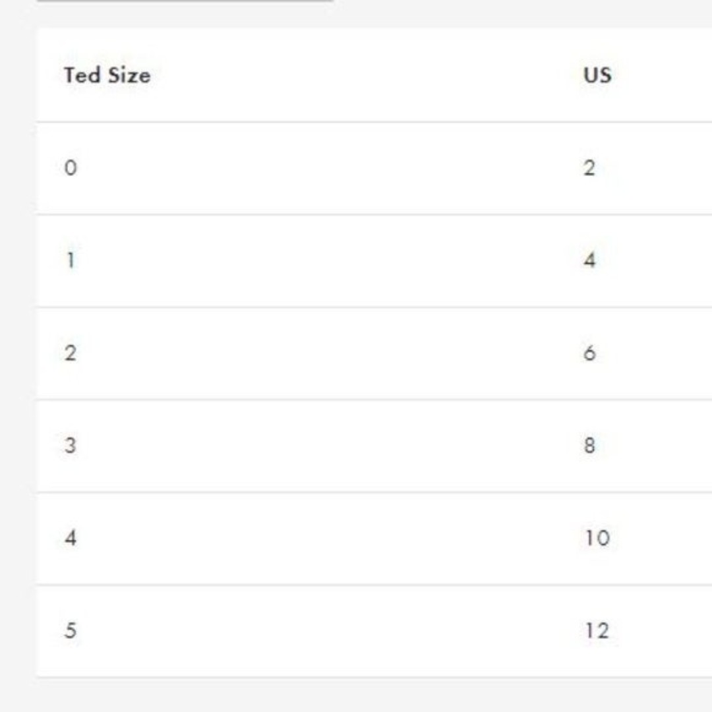712x712 pixels.
Task: Click the US column header
Action: click(597, 75)
